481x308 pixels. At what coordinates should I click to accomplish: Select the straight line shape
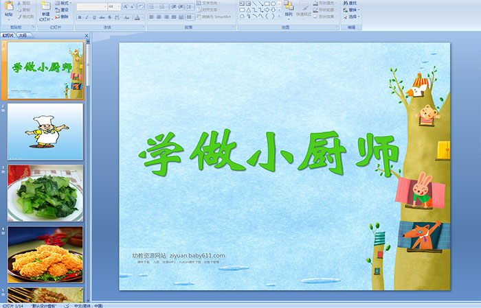point(254,3)
